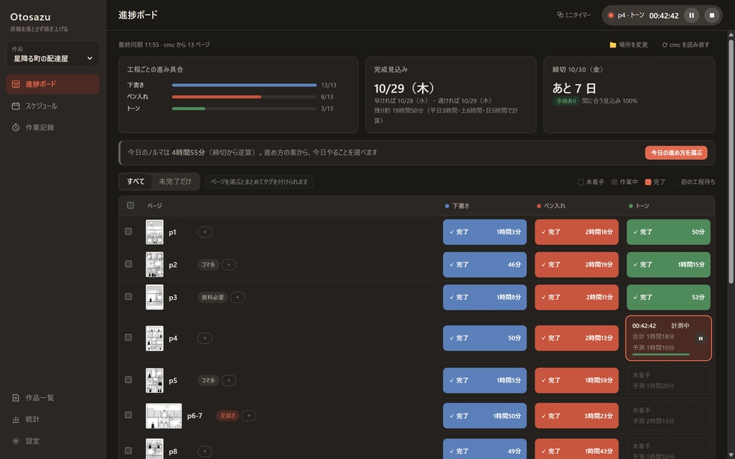Open 統計 via its bar chart icon
The image size is (735, 459).
[16, 419]
